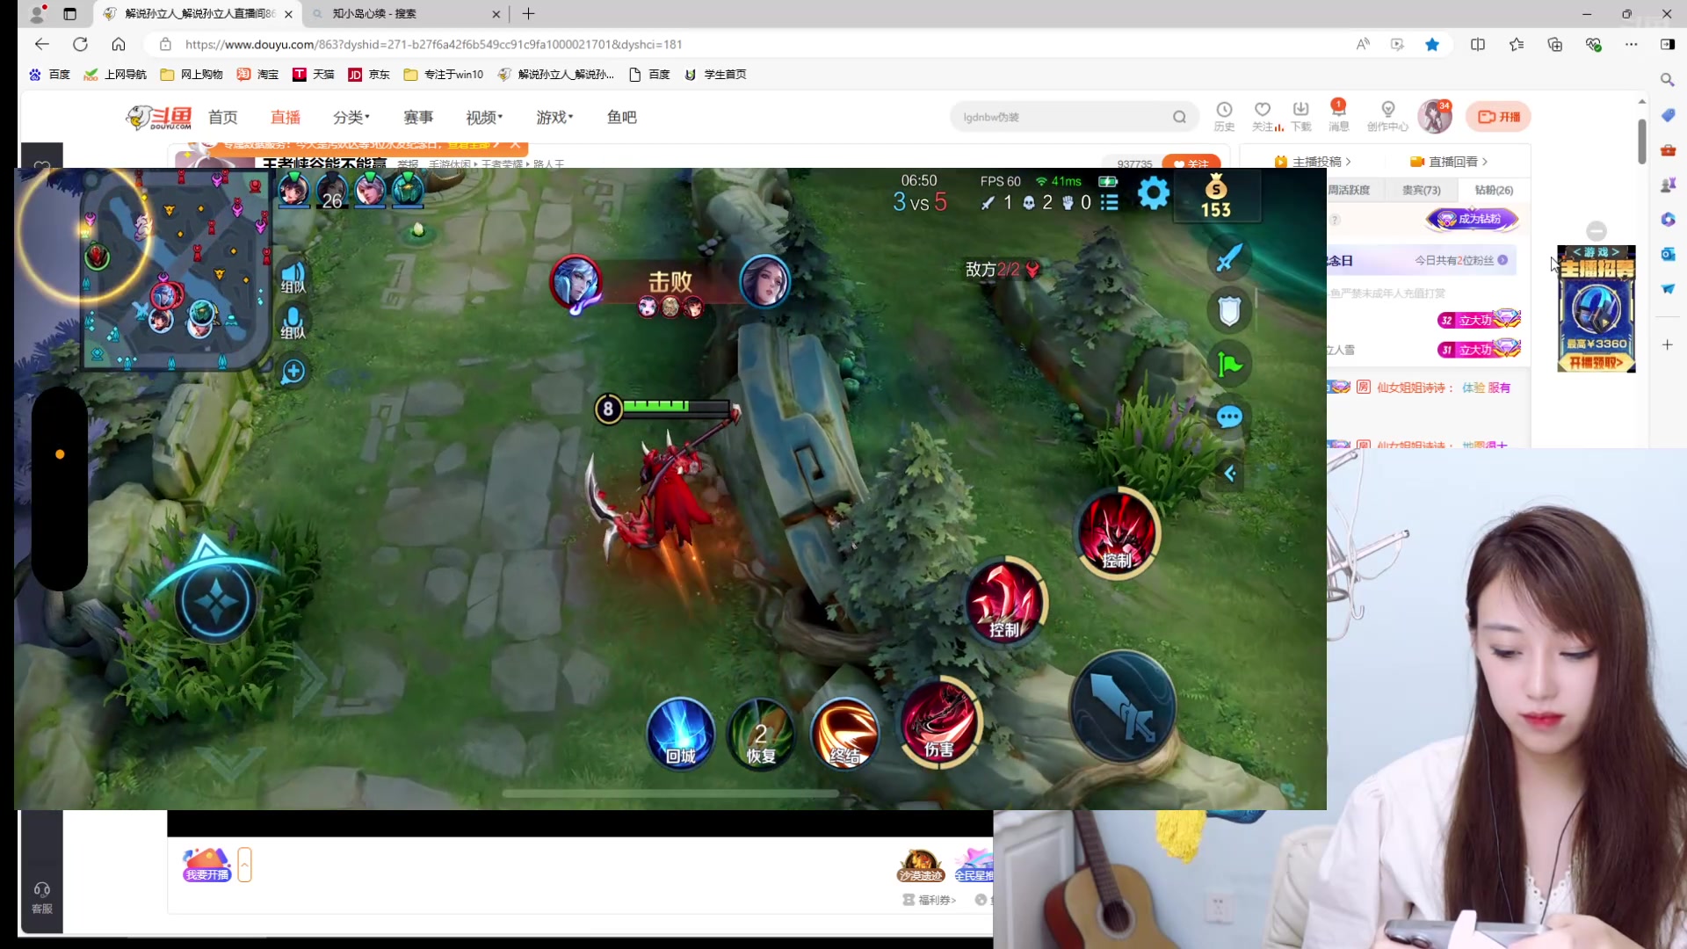Expand the 分类 dropdown menu
Image resolution: width=1687 pixels, height=949 pixels.
click(x=351, y=117)
